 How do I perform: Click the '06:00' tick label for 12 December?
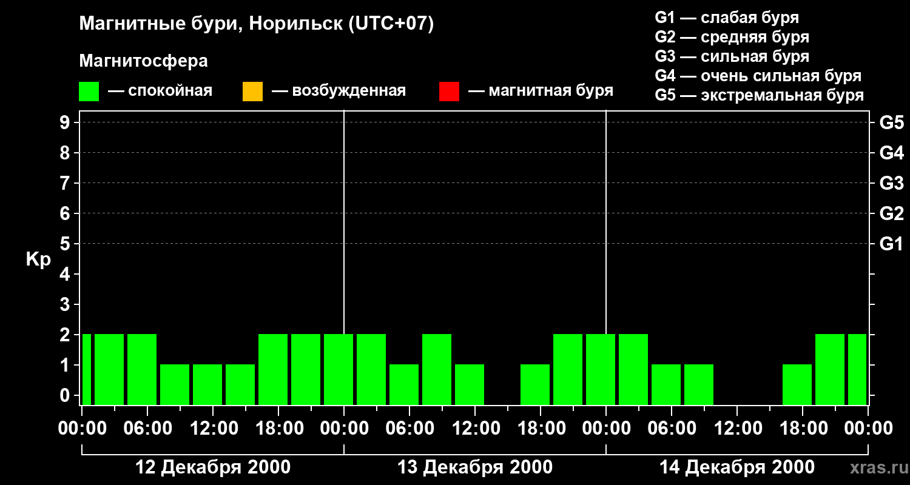tap(147, 428)
